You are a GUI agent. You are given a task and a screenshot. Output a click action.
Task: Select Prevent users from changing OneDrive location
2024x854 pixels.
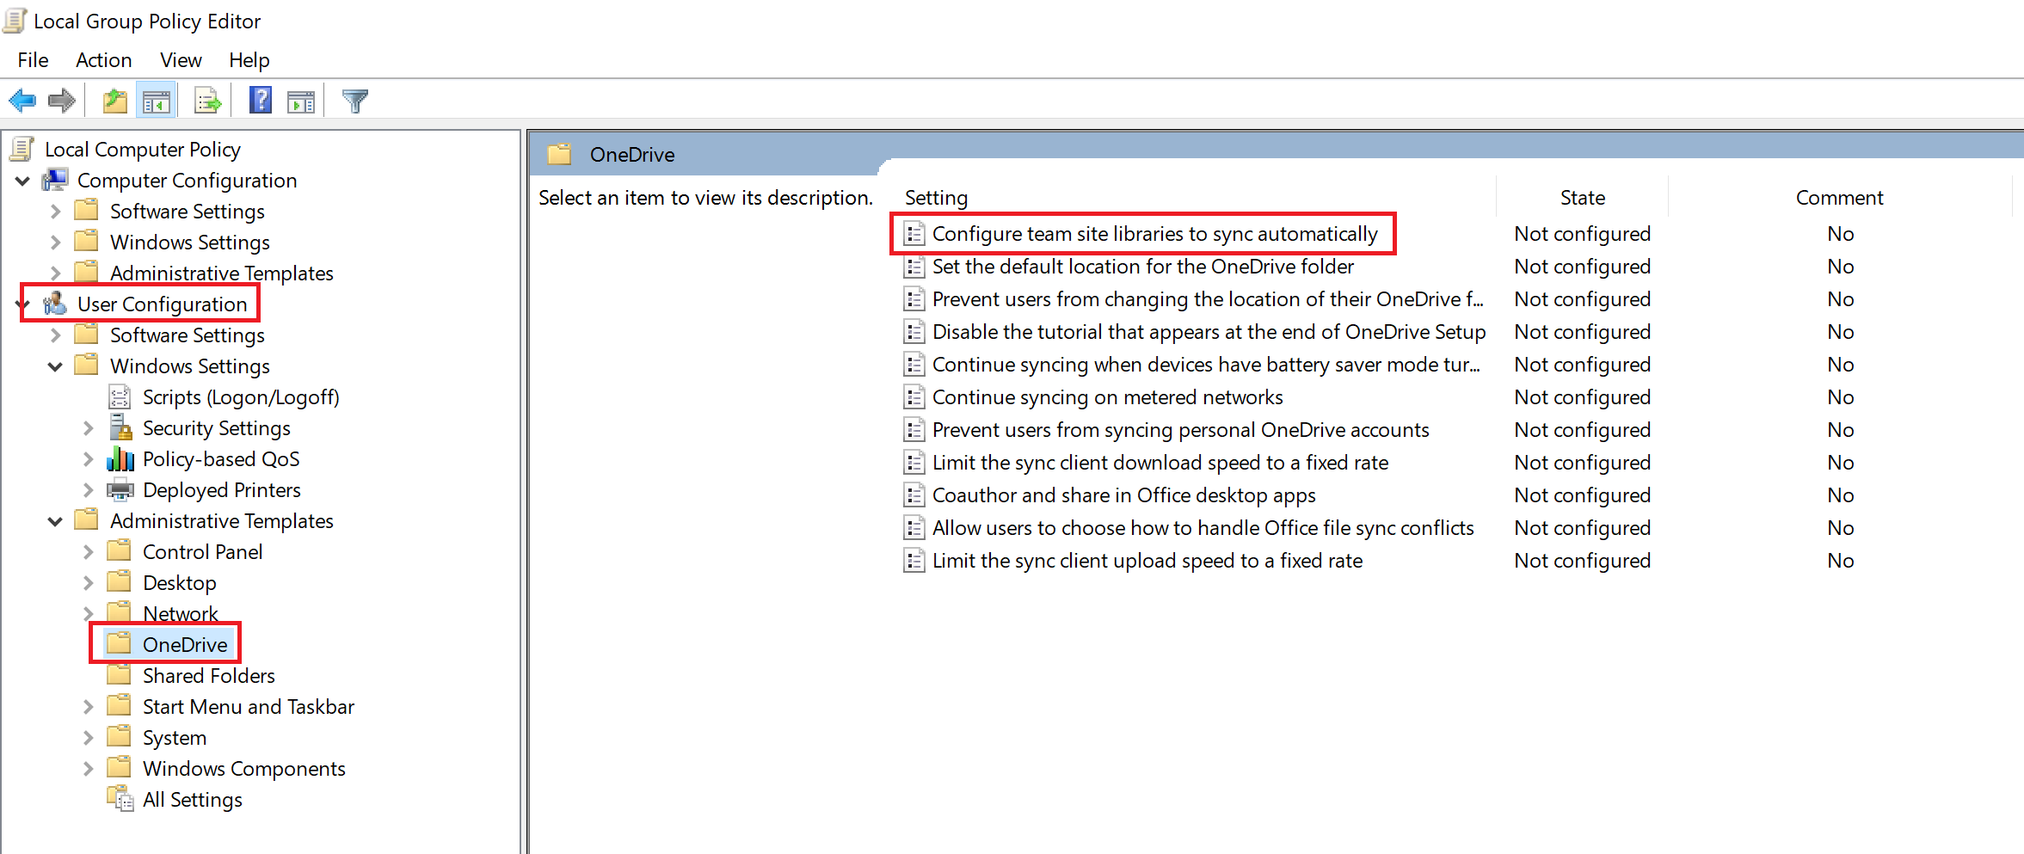(1208, 299)
